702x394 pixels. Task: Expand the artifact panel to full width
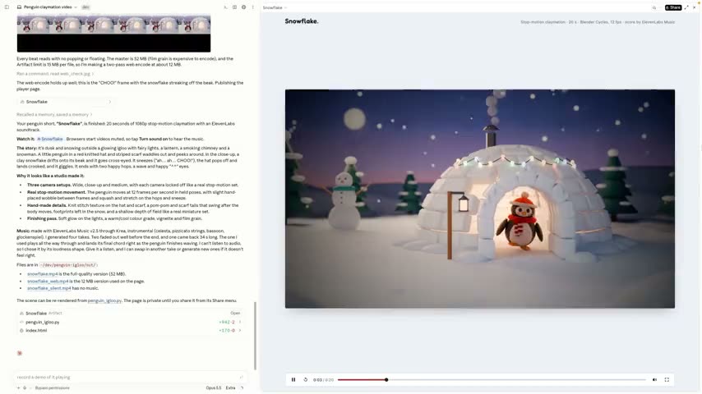[x=686, y=7]
